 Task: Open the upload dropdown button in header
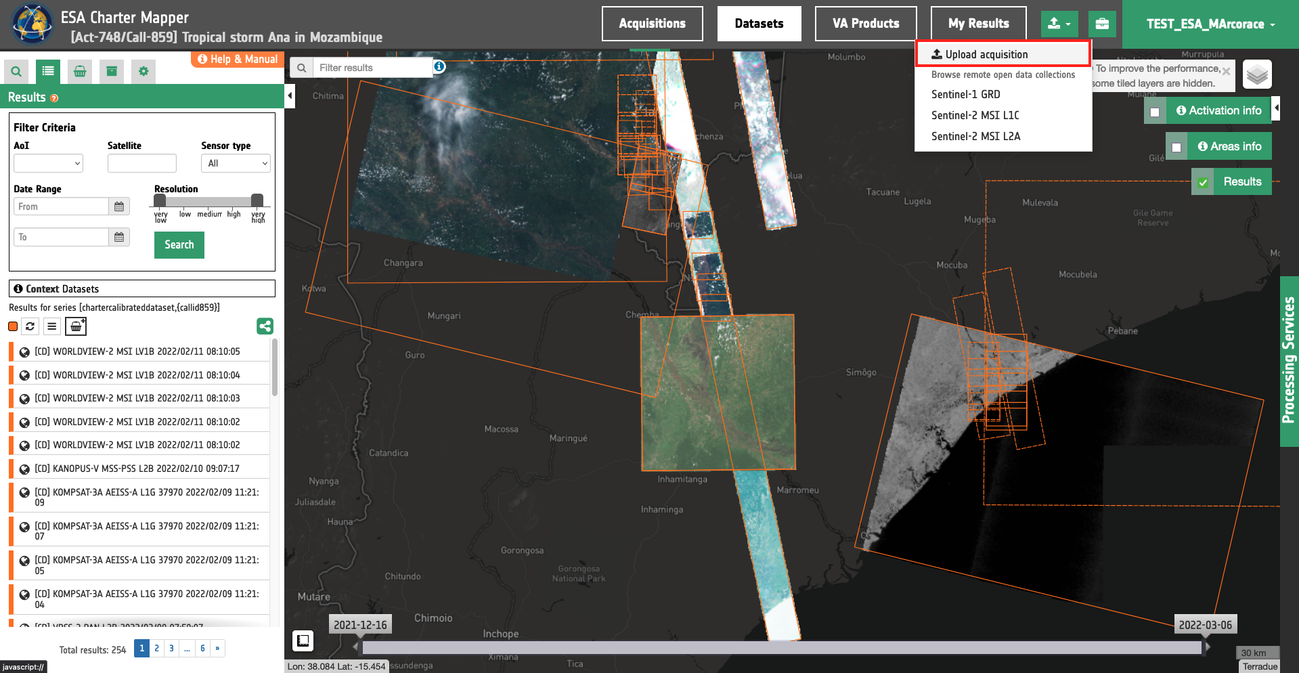pos(1059,24)
